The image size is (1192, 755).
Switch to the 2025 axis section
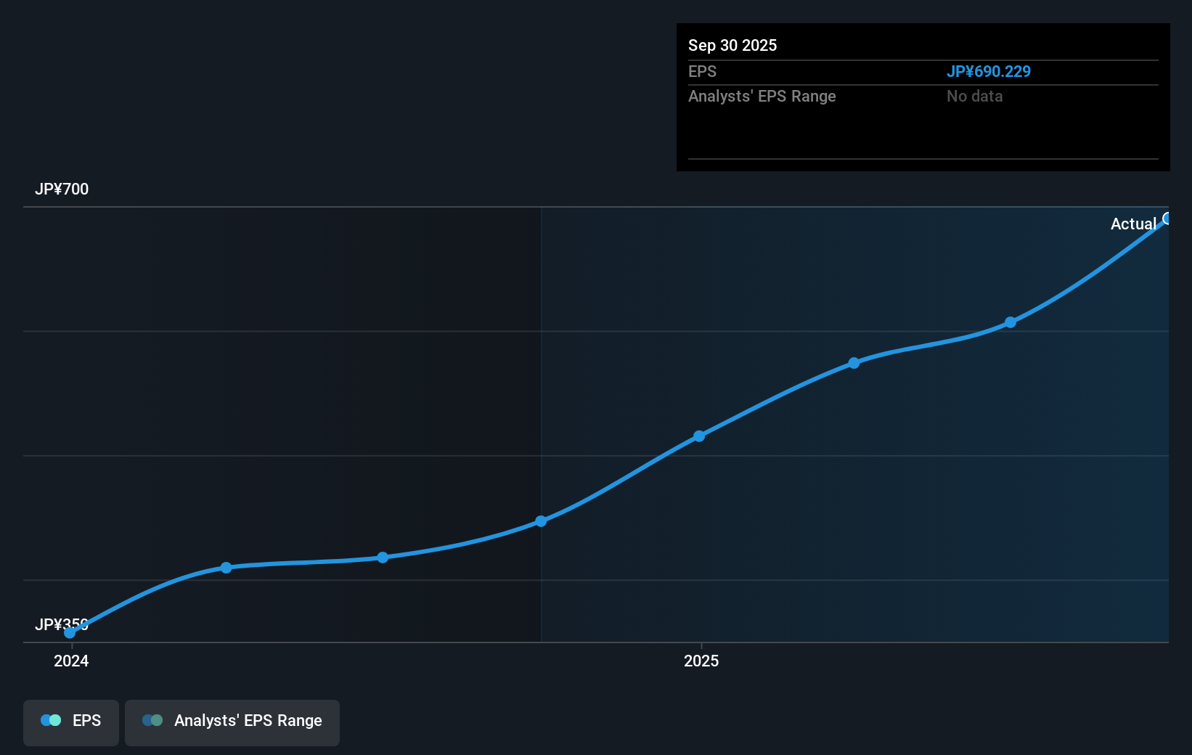(701, 661)
